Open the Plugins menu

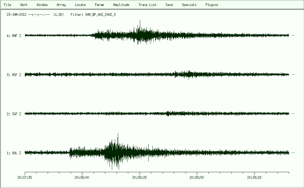pyautogui.click(x=212, y=5)
